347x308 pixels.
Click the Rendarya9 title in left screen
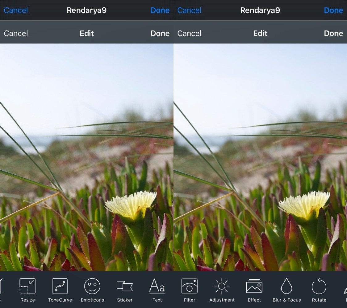[87, 10]
